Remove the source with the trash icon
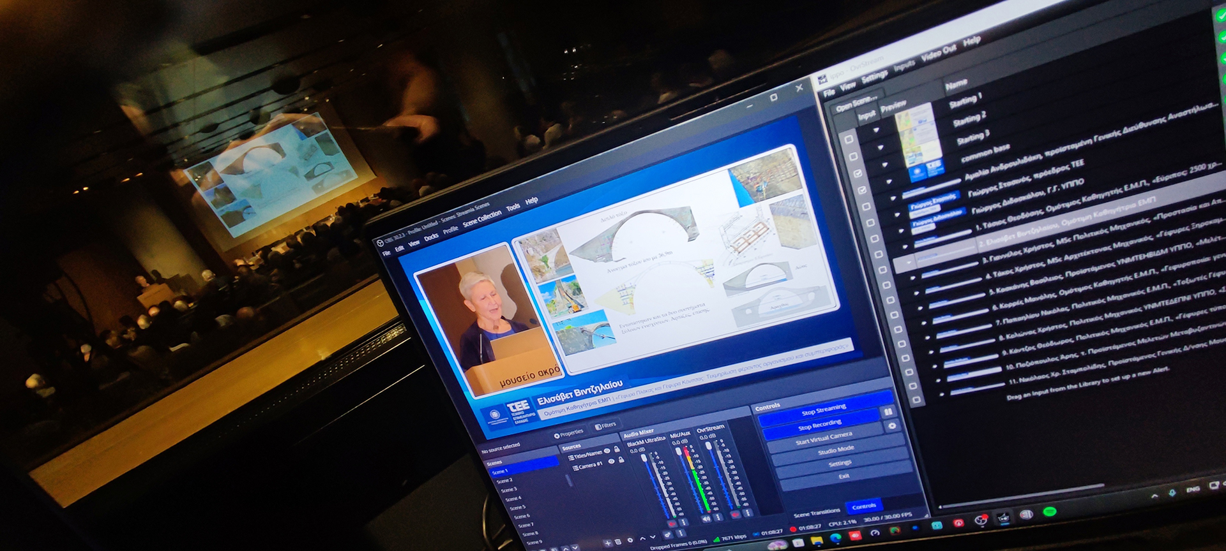 pyautogui.click(x=618, y=541)
